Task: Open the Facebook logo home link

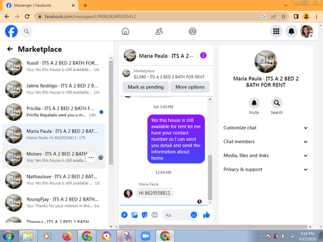Action: pyautogui.click(x=11, y=31)
